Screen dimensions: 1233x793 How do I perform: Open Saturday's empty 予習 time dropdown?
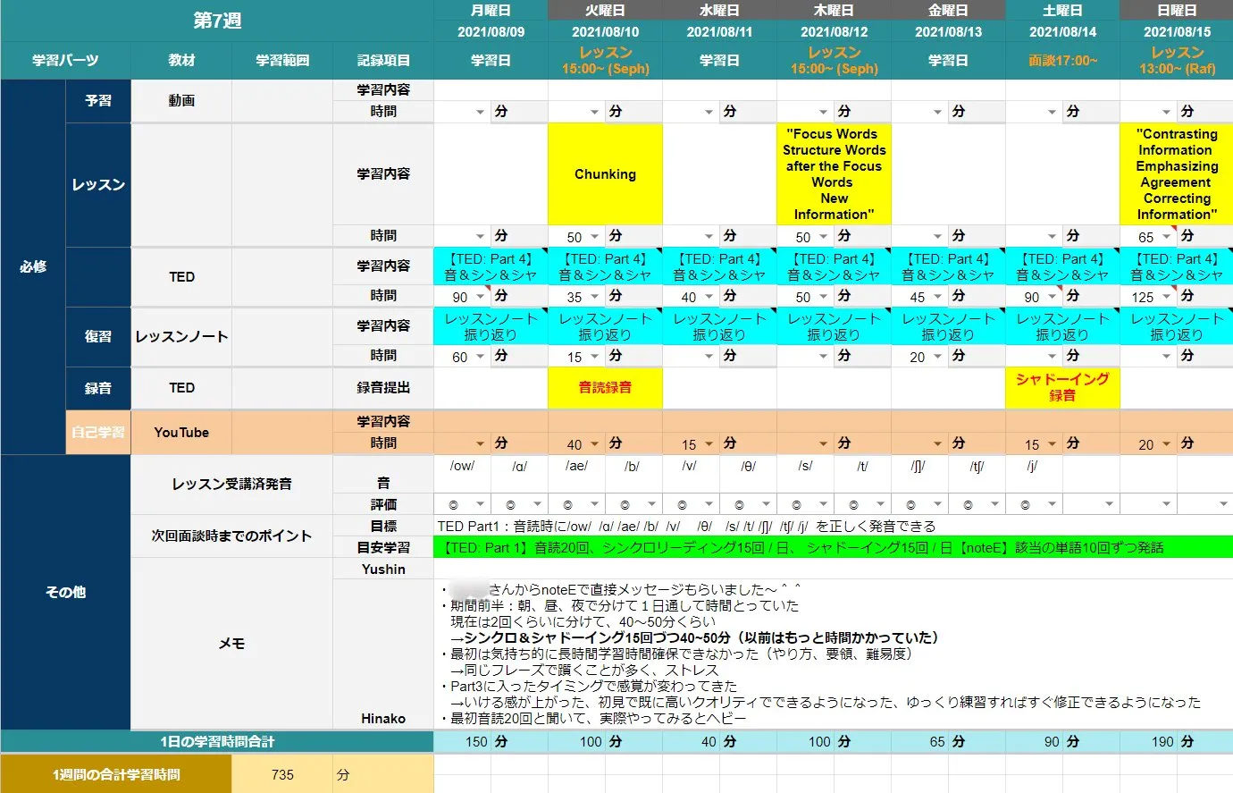coord(1053,112)
